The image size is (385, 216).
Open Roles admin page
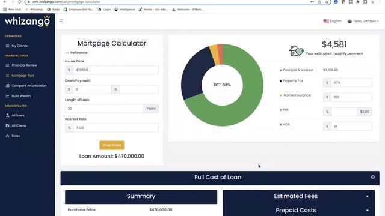[x=16, y=136]
